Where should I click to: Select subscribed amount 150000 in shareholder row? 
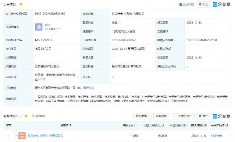162,136
